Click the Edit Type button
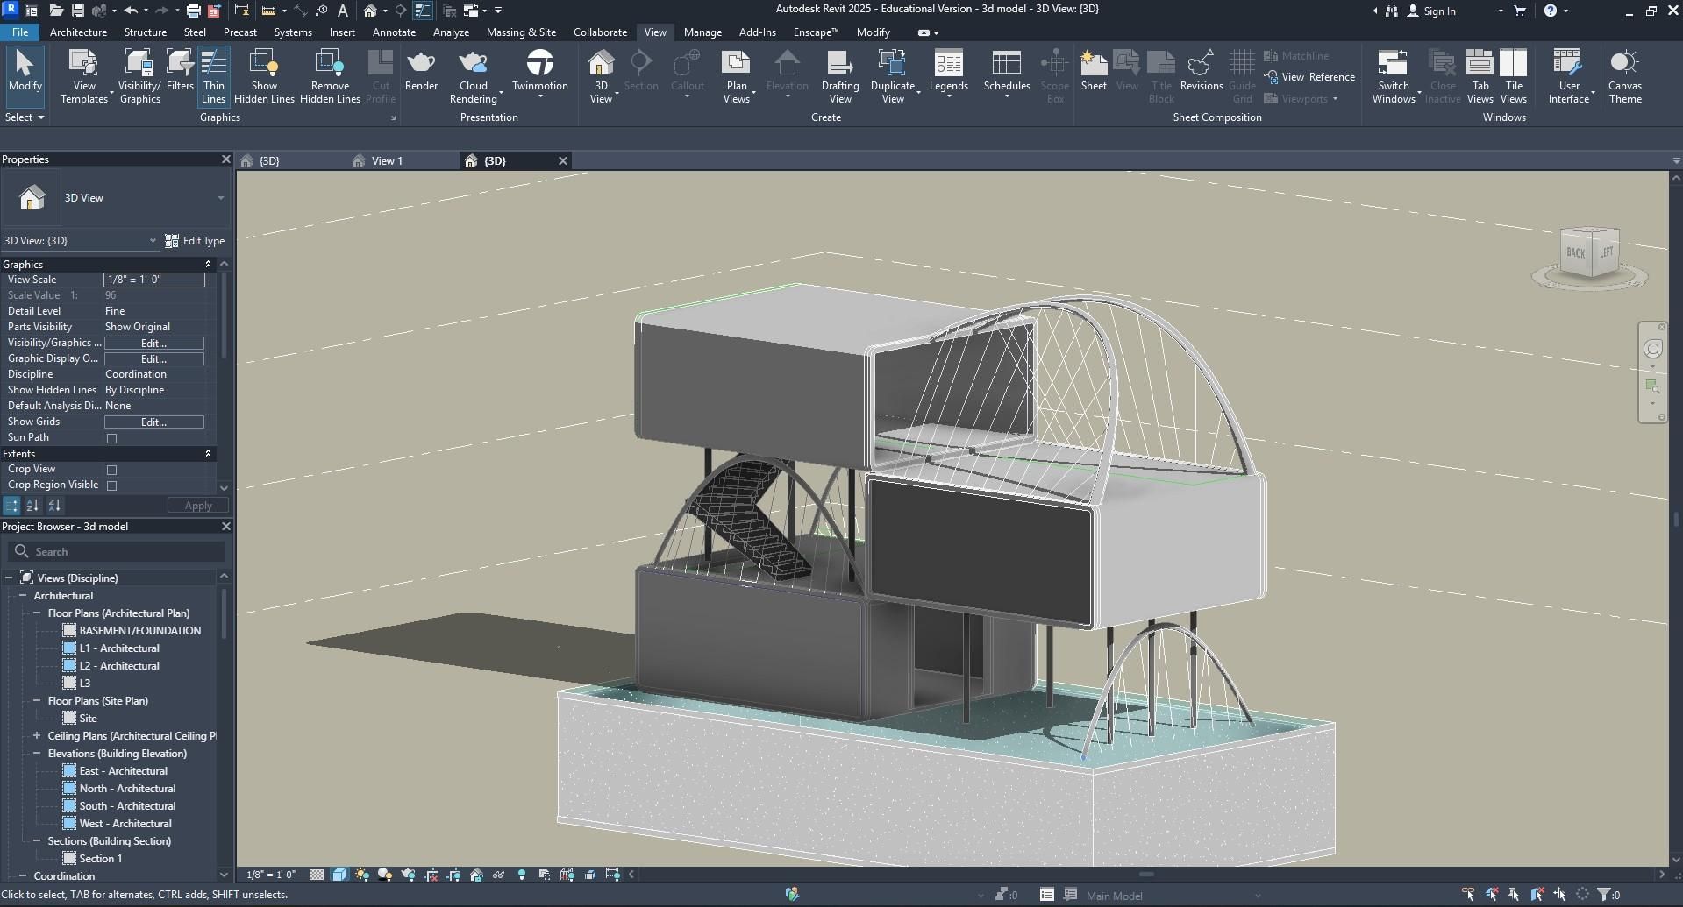The width and height of the screenshot is (1683, 907). [196, 240]
